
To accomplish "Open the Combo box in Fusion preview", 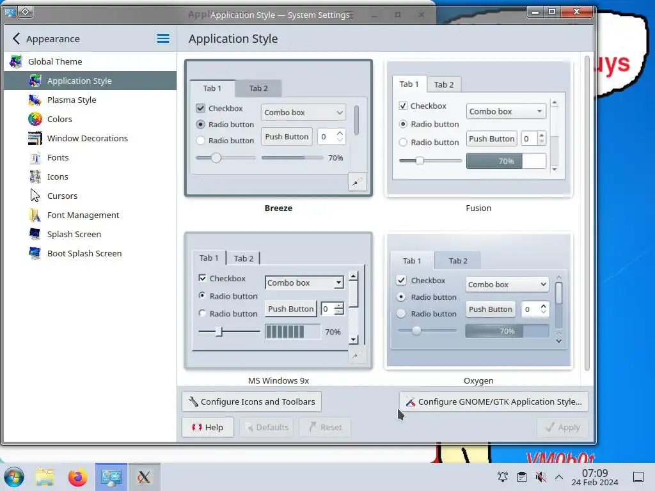I will tap(506, 111).
